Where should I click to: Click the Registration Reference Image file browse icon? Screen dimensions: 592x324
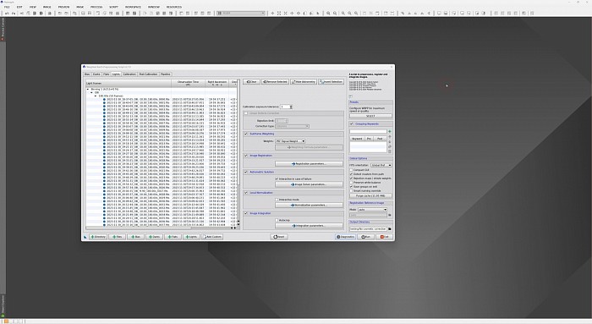[x=390, y=215]
